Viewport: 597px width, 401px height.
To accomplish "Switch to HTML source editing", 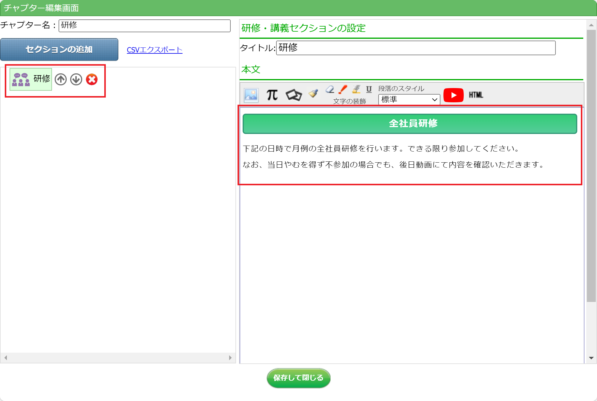I will (476, 95).
